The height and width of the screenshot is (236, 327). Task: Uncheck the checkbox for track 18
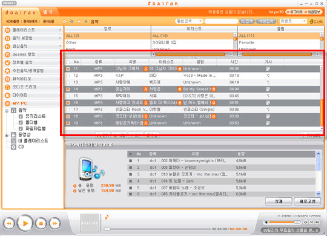pos(68,116)
